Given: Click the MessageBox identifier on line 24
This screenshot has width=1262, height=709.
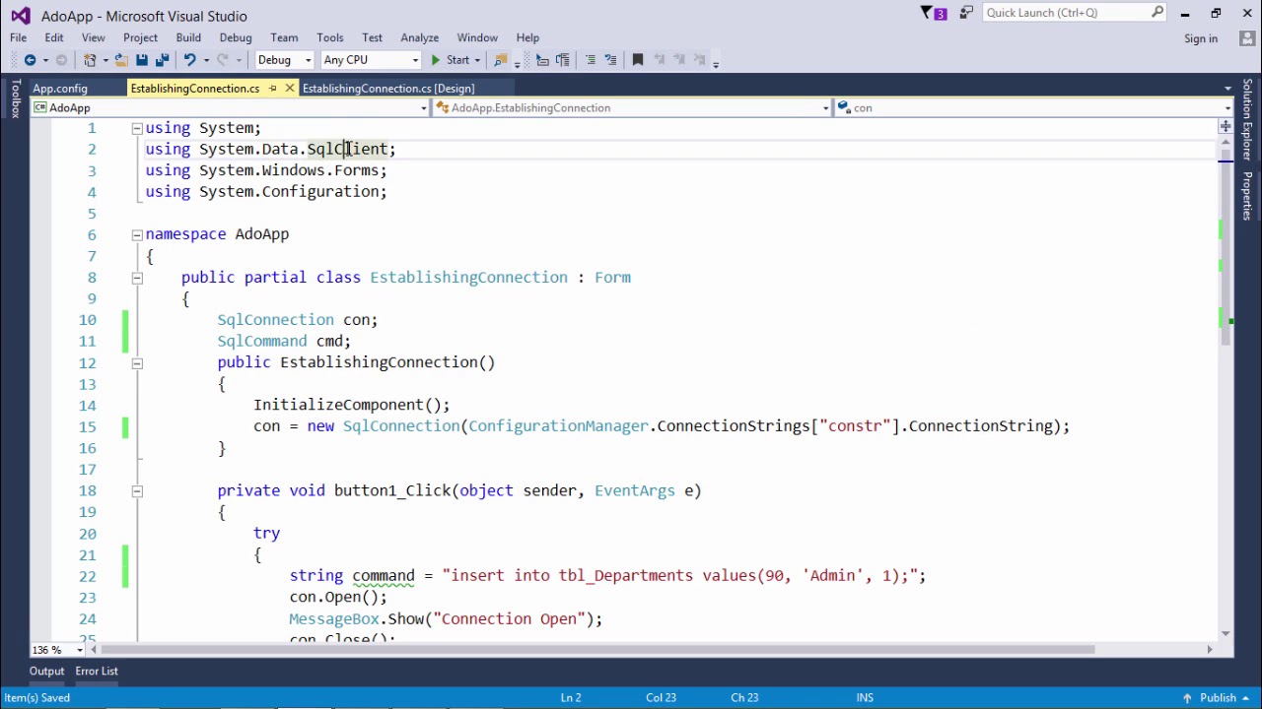Looking at the screenshot, I should [x=333, y=619].
